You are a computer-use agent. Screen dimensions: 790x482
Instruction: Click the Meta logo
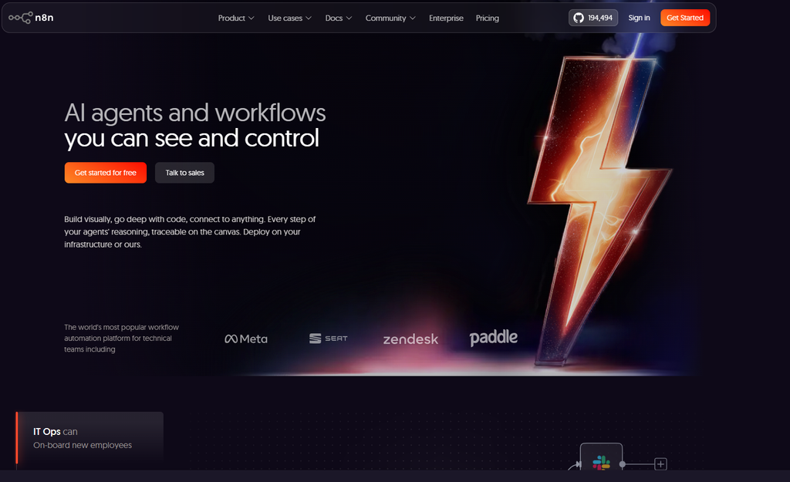[246, 339]
